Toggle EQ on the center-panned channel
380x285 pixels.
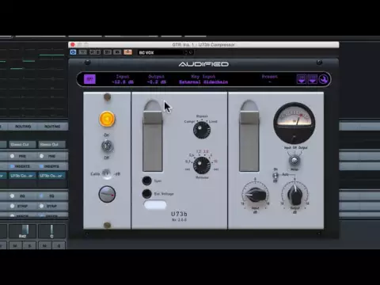[41, 196]
